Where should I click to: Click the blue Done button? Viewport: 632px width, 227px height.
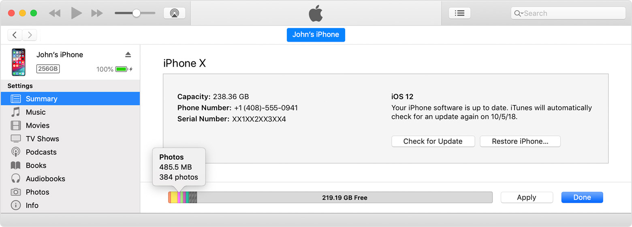coord(582,198)
